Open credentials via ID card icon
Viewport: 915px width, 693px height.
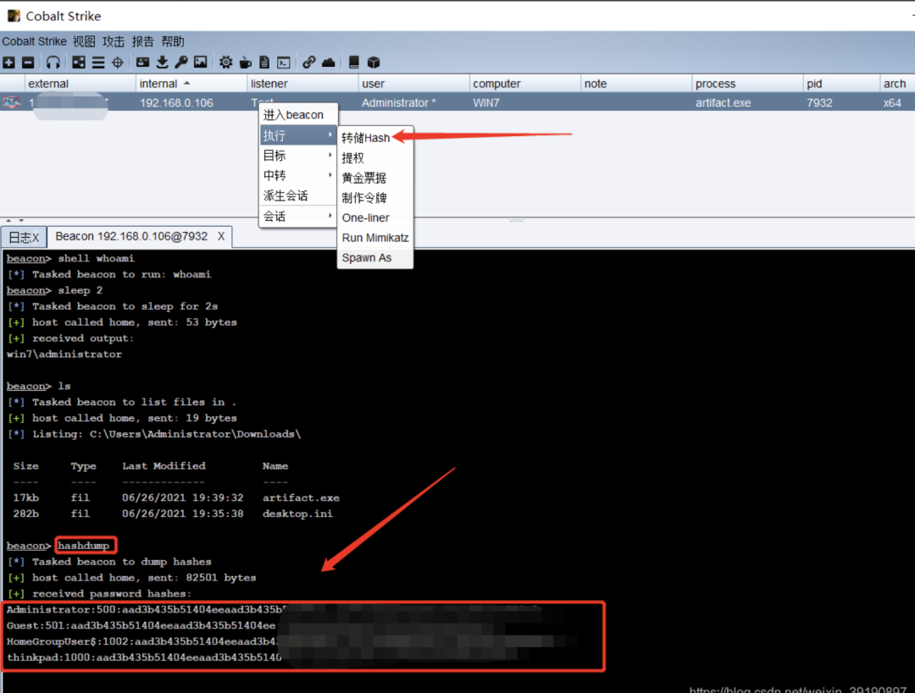pyautogui.click(x=142, y=63)
